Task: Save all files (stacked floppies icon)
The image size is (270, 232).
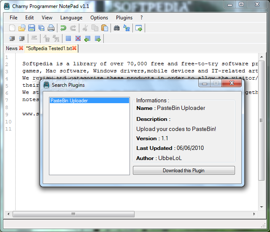Action: pyautogui.click(x=41, y=28)
